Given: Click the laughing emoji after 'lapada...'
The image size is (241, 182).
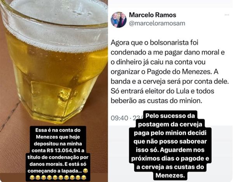Looking at the screenshot, I should tap(85, 171).
